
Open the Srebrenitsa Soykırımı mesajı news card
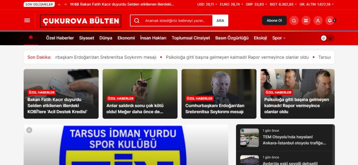coord(219,94)
